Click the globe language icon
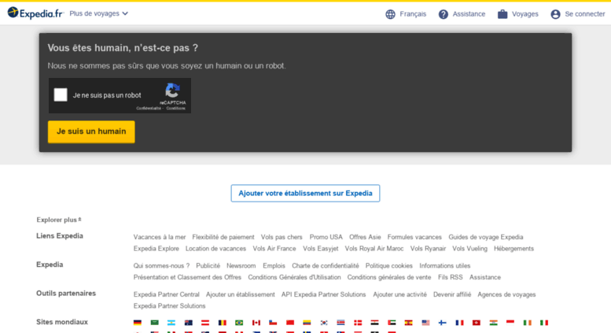Screen dimensions: 611x333 [390, 14]
